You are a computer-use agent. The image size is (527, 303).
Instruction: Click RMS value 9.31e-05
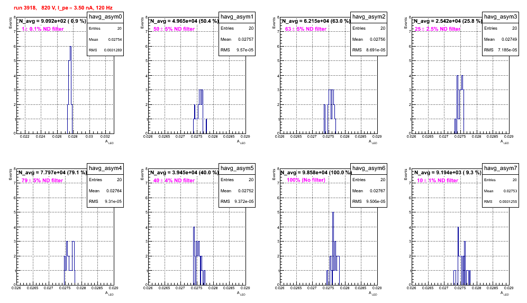(113, 201)
